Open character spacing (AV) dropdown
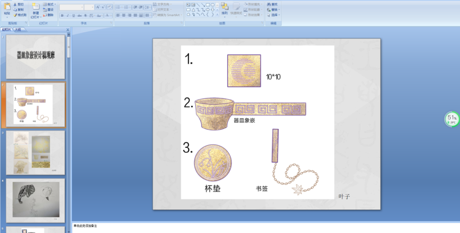The width and height of the screenshot is (460, 233). (92, 15)
